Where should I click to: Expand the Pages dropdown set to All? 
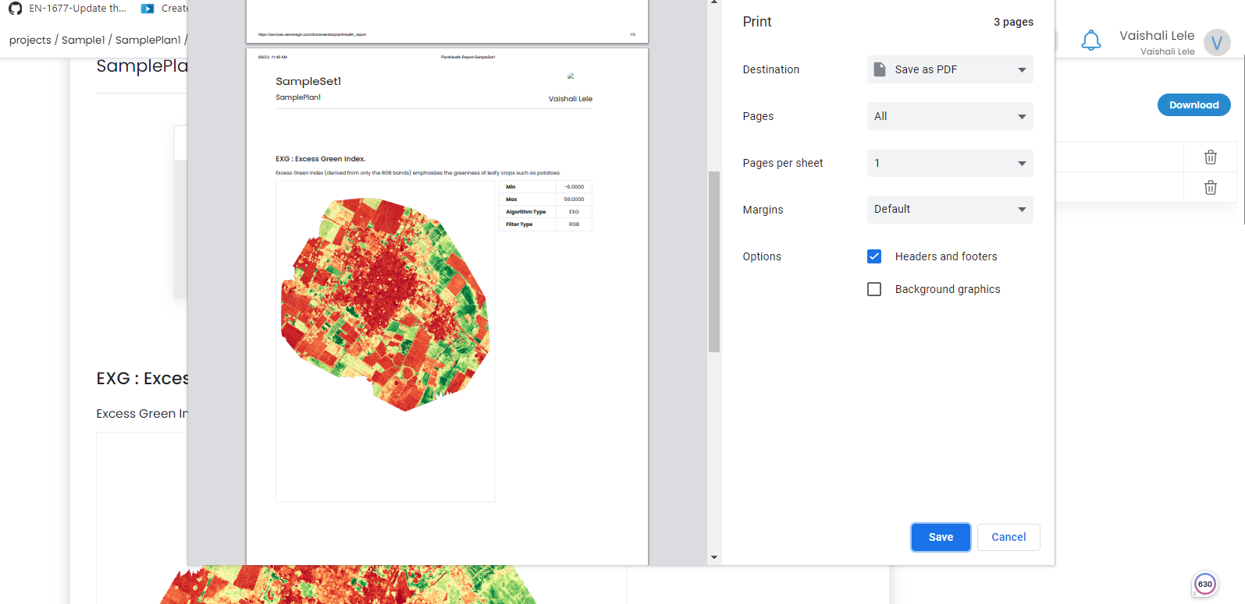(949, 116)
